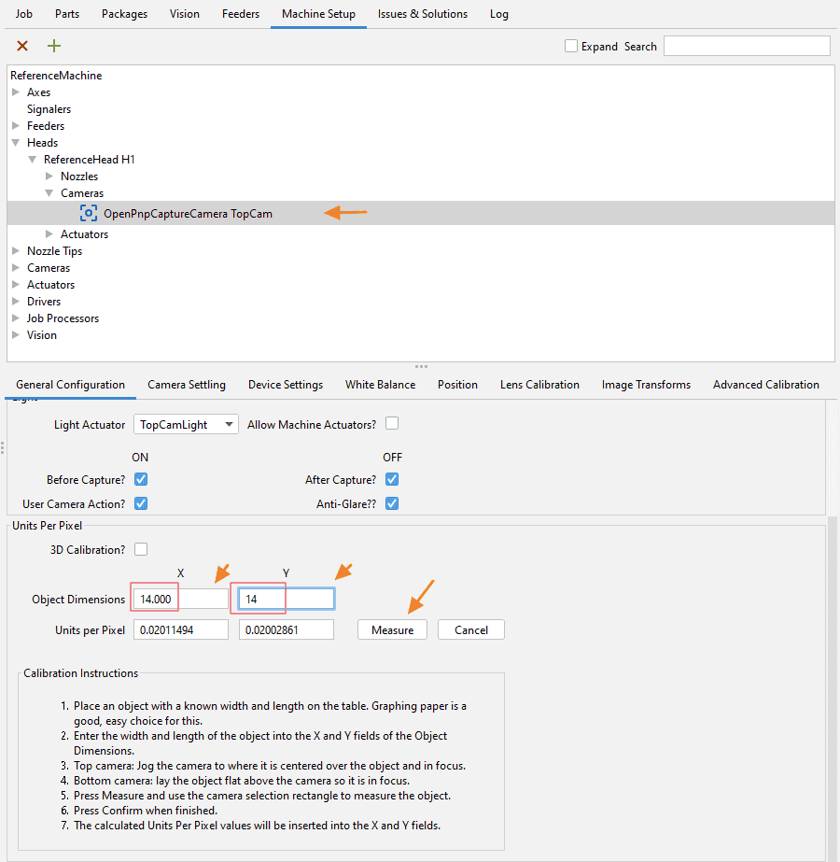Screen dimensions: 840x862
Task: Collapse the Heads tree node
Action: click(x=16, y=143)
